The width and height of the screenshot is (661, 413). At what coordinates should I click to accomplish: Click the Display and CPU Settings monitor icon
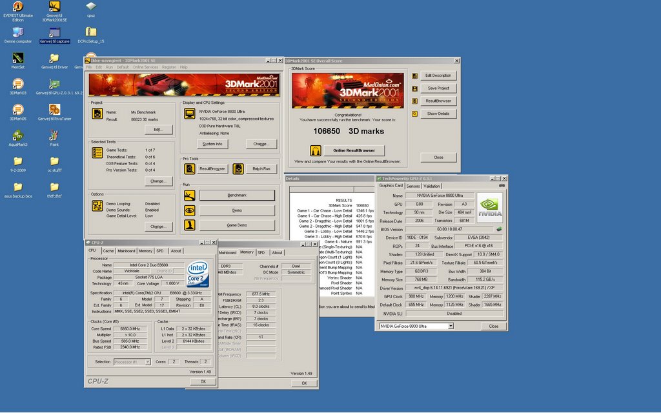[189, 114]
